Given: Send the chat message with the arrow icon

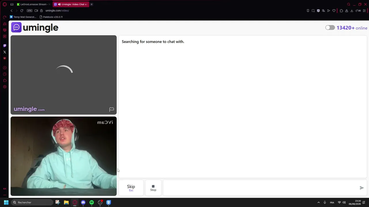Looking at the screenshot, I should click(x=362, y=188).
